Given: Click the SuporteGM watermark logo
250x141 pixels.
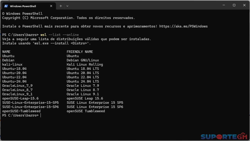Looking at the screenshot, I should (224, 136).
